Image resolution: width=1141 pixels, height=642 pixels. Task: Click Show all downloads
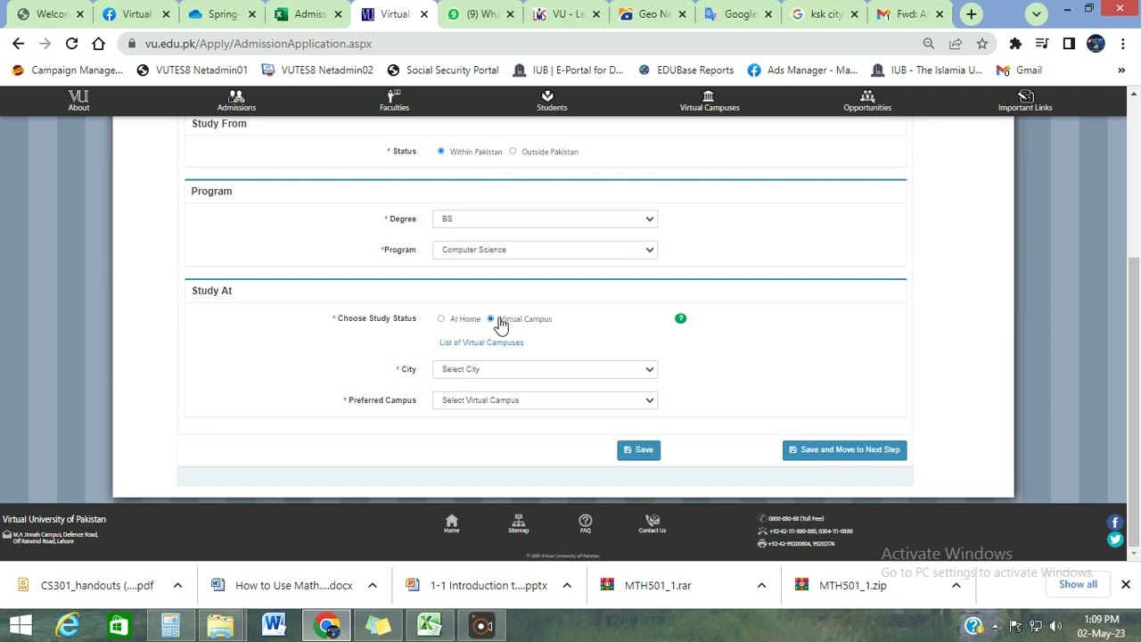tap(1078, 585)
